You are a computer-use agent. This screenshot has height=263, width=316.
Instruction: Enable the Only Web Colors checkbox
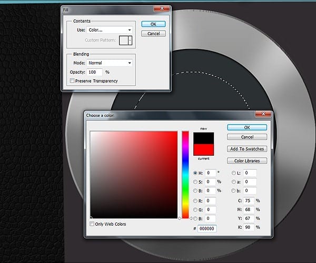point(92,224)
